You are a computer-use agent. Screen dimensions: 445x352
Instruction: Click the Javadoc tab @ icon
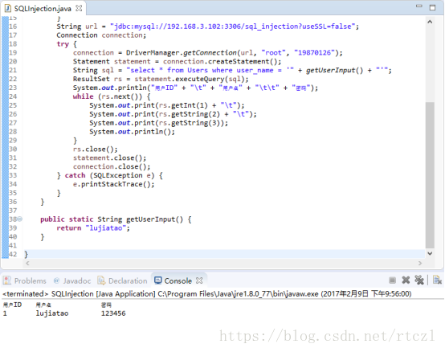tap(56, 280)
